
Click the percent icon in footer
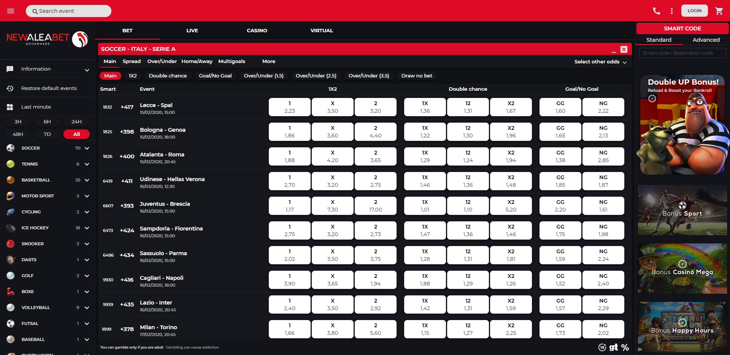pos(625,347)
